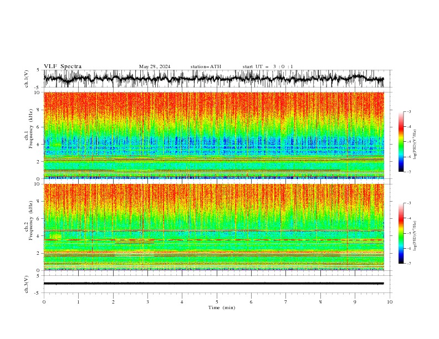Click the lower colorbar "-5" value
Screen dimensions: 439x339
coord(409,233)
